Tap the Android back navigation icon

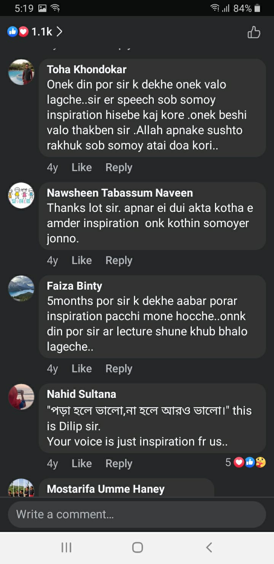point(209,547)
